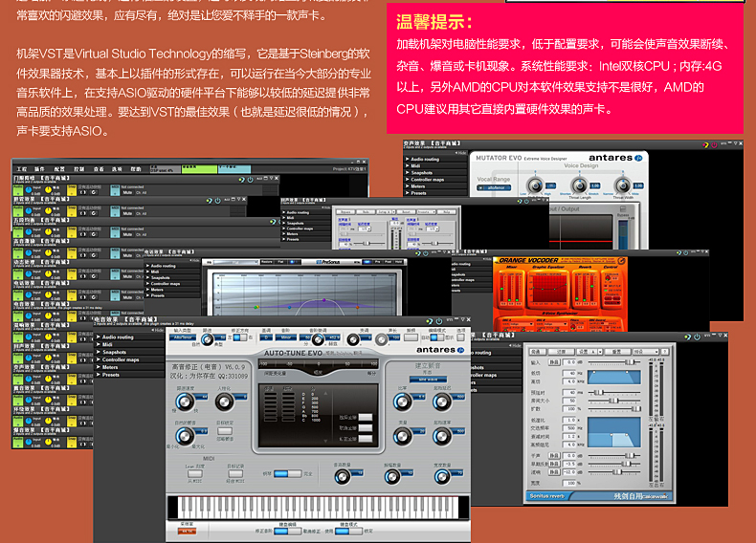Click the Throat Width knob in Mutator EVO
756x543 pixels.
[x=622, y=185]
